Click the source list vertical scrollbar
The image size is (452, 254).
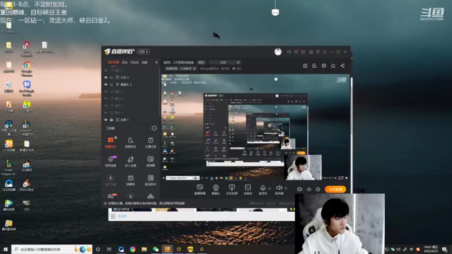coord(159,92)
